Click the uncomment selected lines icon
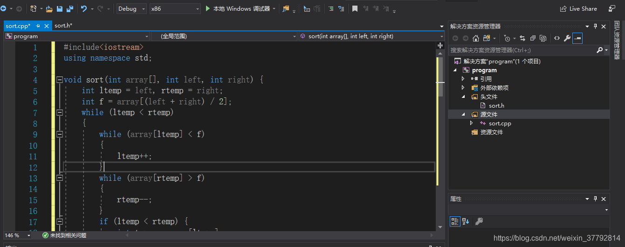 pos(342,9)
